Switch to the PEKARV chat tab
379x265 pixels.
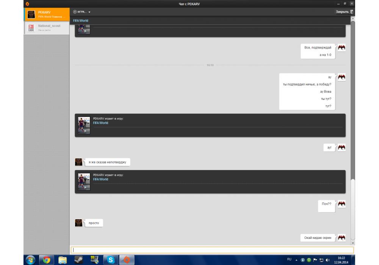point(47,14)
